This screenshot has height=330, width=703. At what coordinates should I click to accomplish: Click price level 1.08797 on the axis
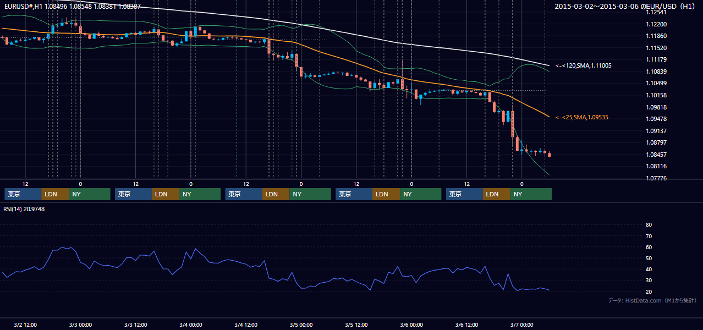click(x=656, y=142)
